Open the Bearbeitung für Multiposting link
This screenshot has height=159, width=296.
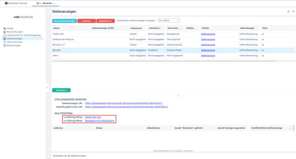tap(100, 121)
